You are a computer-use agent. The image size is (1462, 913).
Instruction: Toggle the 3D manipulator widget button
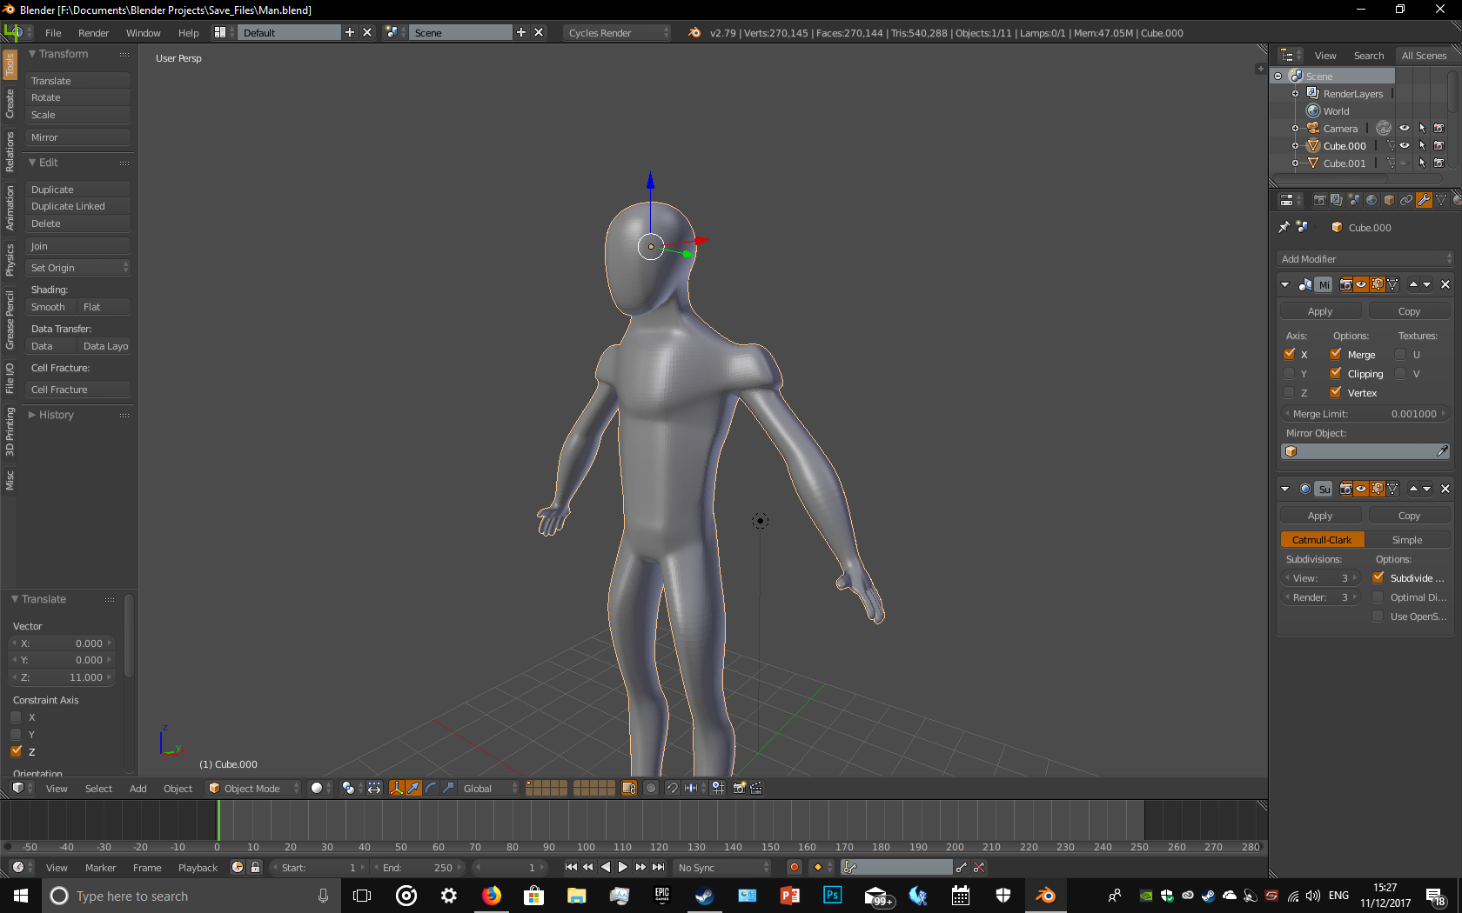[397, 788]
